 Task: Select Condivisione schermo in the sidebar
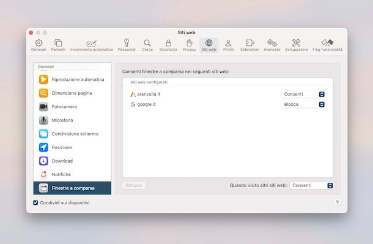(x=72, y=134)
